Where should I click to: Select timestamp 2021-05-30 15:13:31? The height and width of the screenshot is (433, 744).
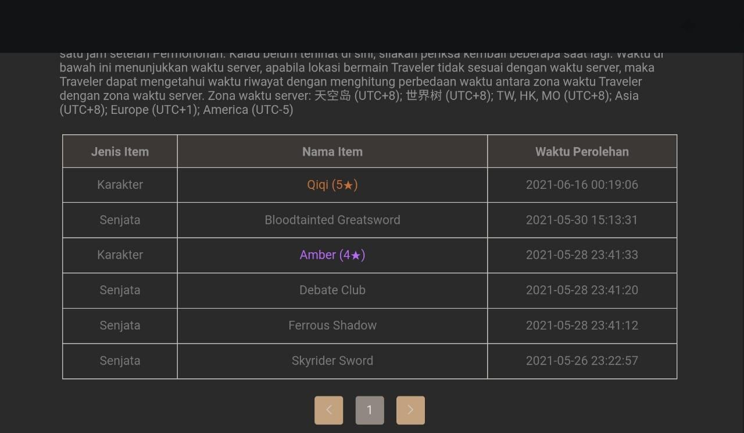[582, 220]
